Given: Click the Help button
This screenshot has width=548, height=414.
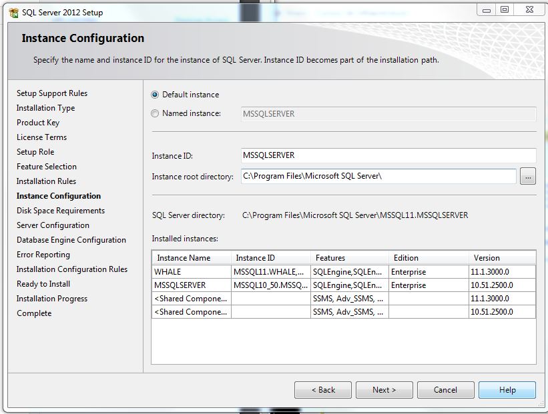Looking at the screenshot, I should click(x=507, y=390).
